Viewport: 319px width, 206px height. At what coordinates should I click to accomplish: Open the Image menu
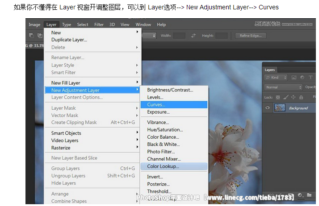tap(34, 25)
